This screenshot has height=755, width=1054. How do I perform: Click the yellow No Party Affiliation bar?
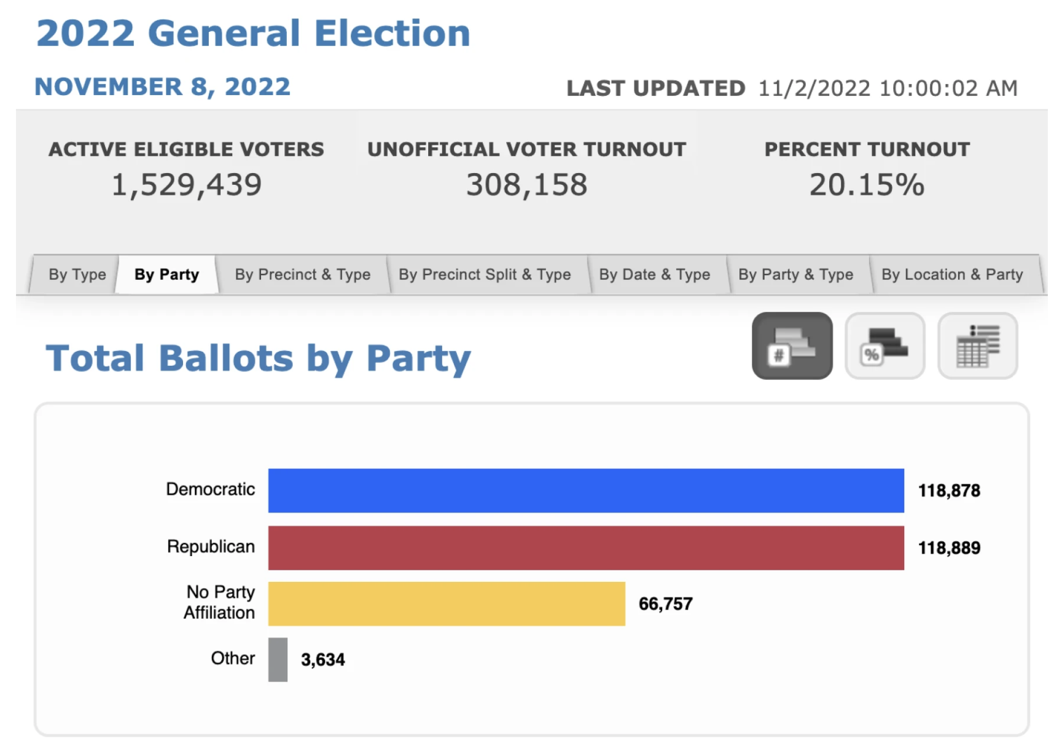pyautogui.click(x=447, y=604)
